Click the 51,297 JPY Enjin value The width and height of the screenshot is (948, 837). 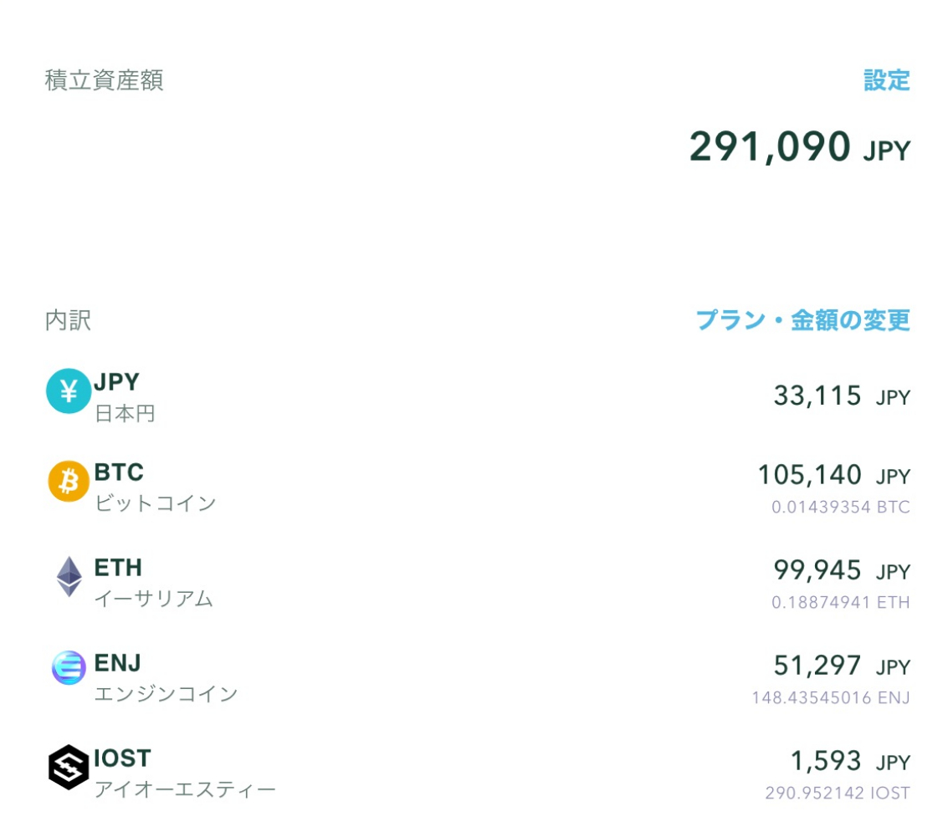840,666
